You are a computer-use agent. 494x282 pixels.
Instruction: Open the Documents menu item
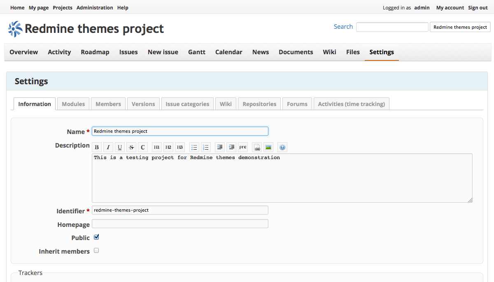[296, 52]
